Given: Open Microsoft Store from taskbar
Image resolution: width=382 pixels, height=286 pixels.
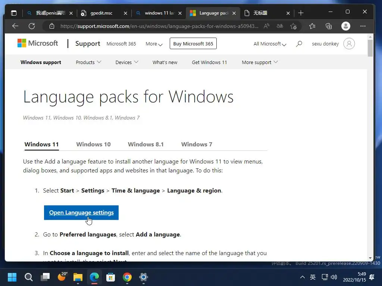Looking at the screenshot, I should click(110, 277).
